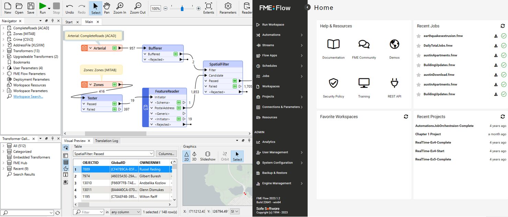Open Documentation from FME Flow Help & Resources

coord(333,48)
